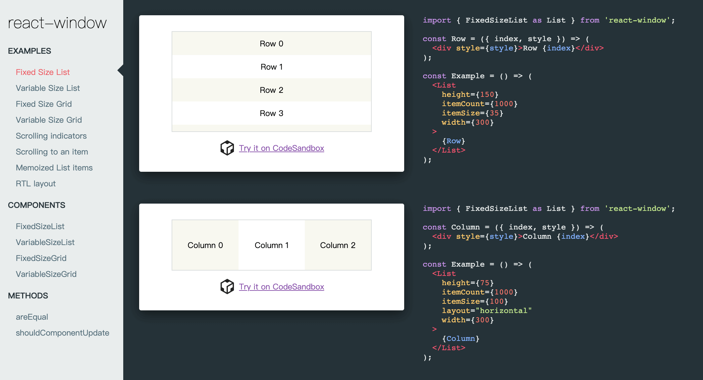Click the CodeSandbox cube icon under the horizontal list
Image resolution: width=703 pixels, height=380 pixels.
coord(227,286)
